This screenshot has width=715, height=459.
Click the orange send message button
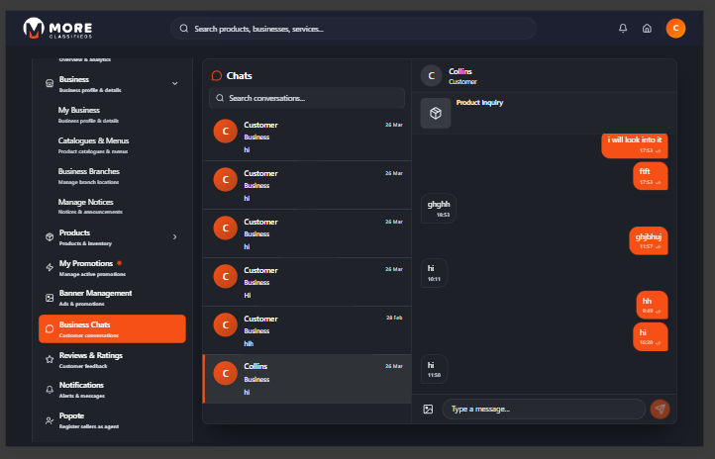click(660, 409)
